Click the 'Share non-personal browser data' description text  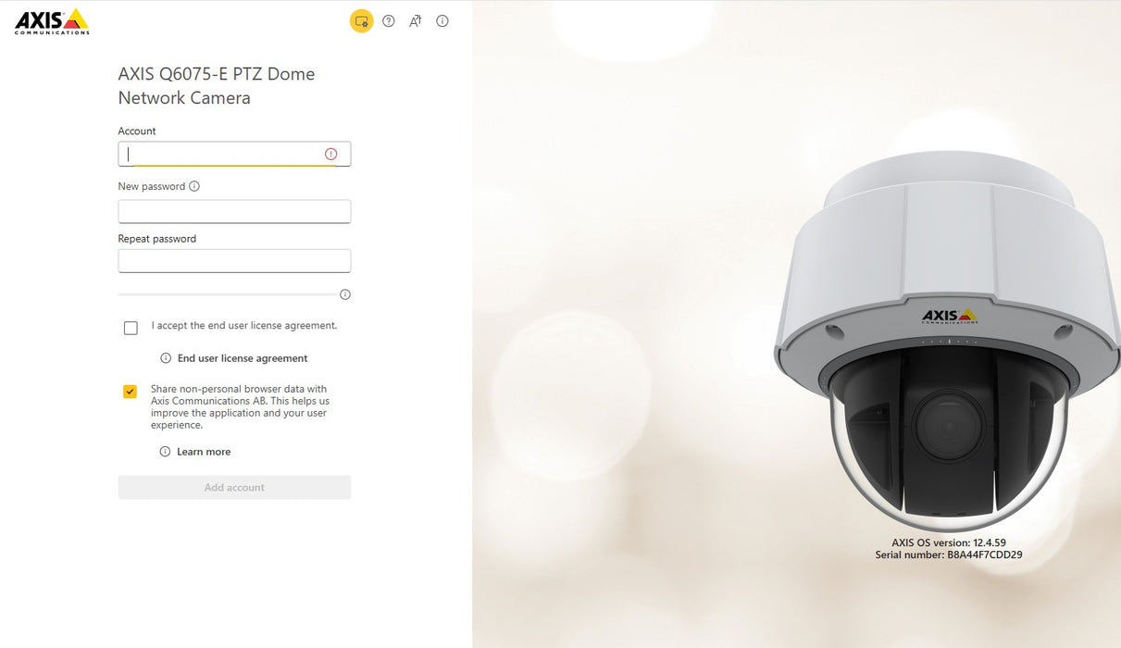point(241,407)
